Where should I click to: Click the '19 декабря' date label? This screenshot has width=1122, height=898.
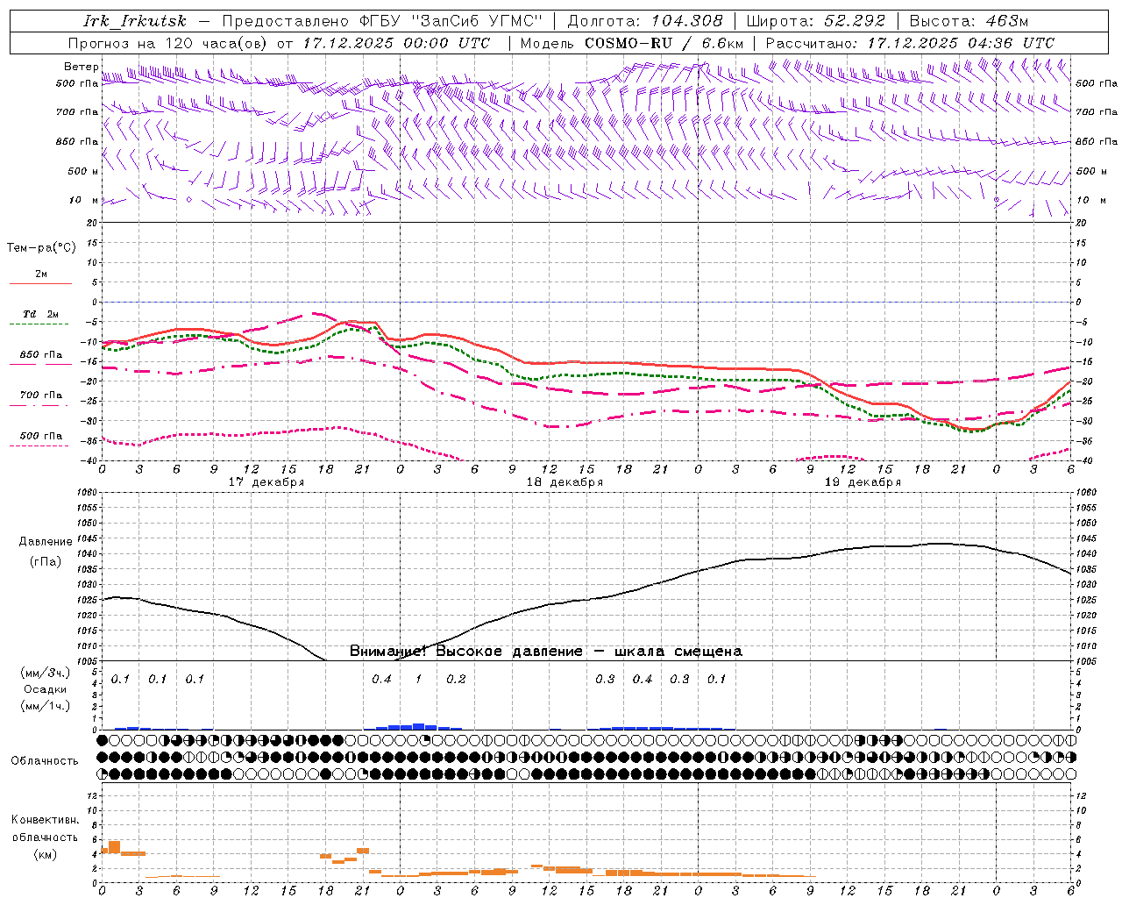pos(863,482)
